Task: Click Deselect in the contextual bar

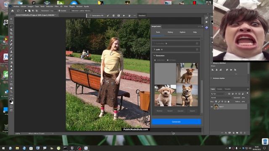Action: (142, 16)
